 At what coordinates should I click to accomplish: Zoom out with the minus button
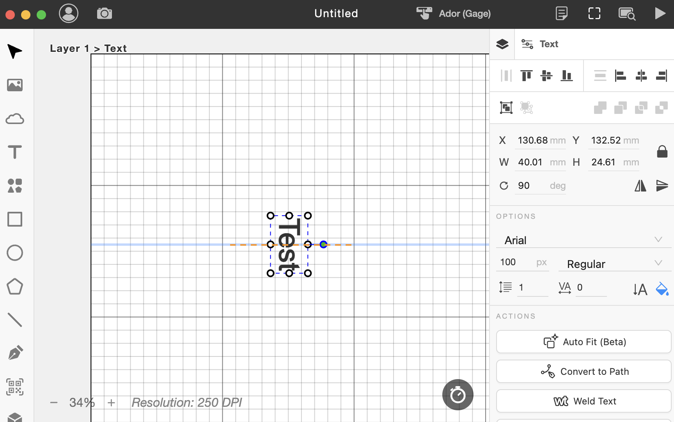pos(54,402)
